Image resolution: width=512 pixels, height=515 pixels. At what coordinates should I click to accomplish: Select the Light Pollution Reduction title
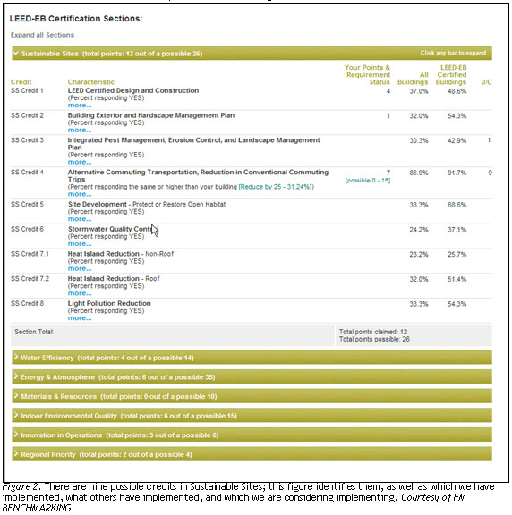click(x=109, y=303)
